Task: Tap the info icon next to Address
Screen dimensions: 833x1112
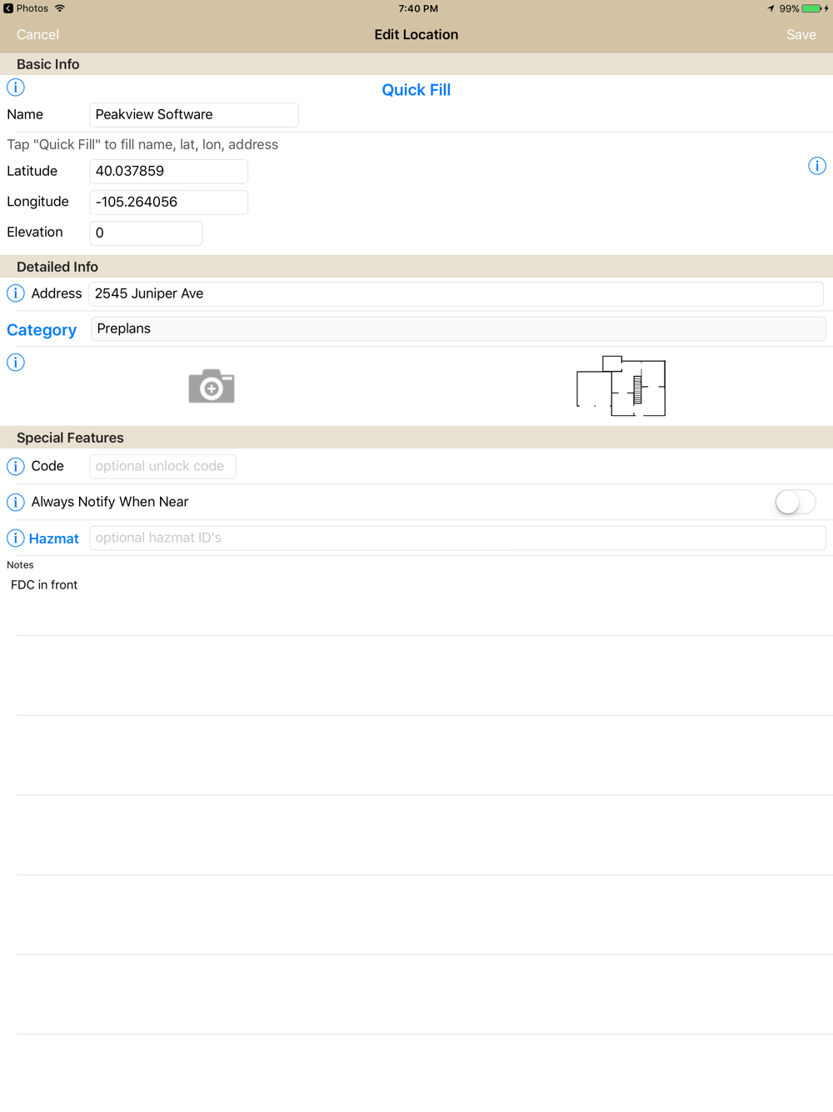Action: point(16,293)
